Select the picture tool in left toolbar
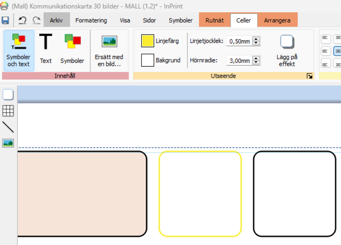 coord(8,143)
